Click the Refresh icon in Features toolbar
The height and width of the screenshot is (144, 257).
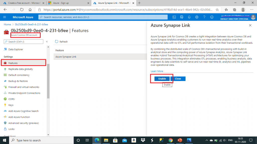(x=56, y=41)
